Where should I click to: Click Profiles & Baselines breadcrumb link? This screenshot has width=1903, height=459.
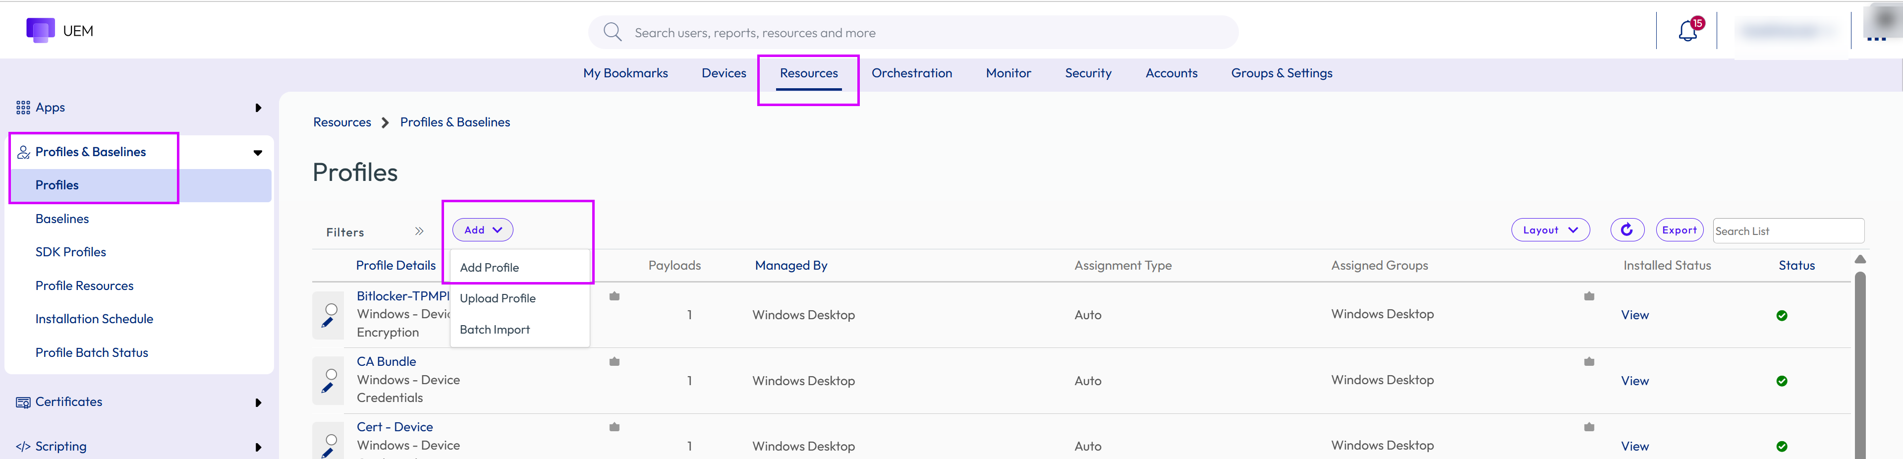(455, 123)
